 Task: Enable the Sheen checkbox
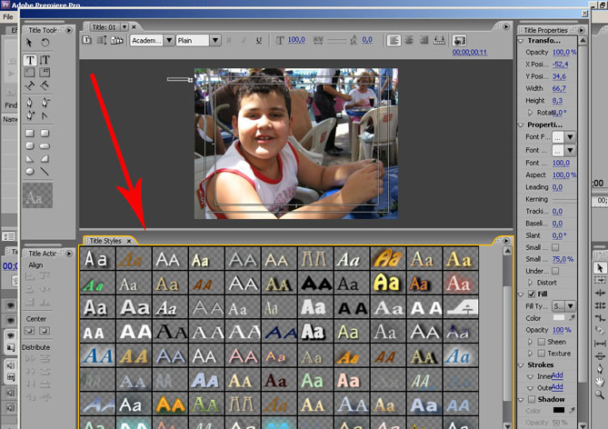pos(542,341)
